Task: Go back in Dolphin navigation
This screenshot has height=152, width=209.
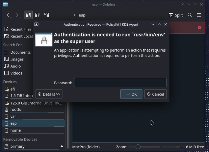Action: coord(8,15)
